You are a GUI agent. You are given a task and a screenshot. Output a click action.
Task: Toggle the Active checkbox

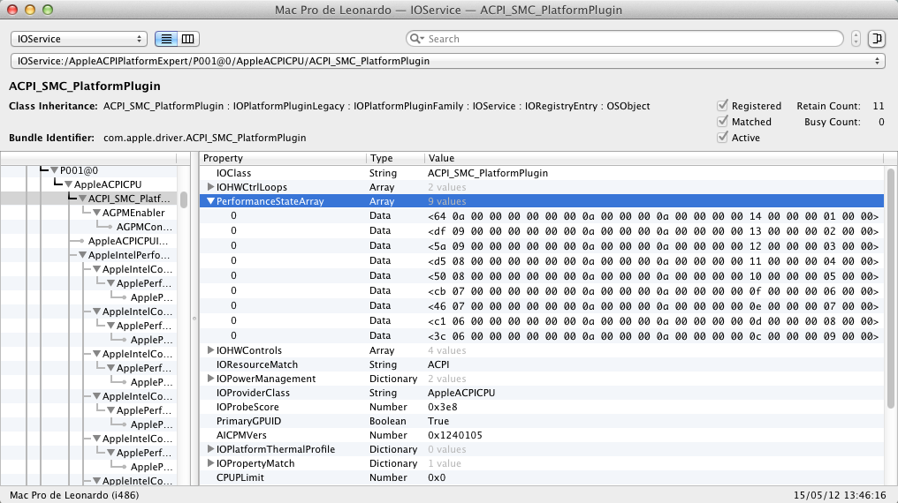pyautogui.click(x=723, y=137)
